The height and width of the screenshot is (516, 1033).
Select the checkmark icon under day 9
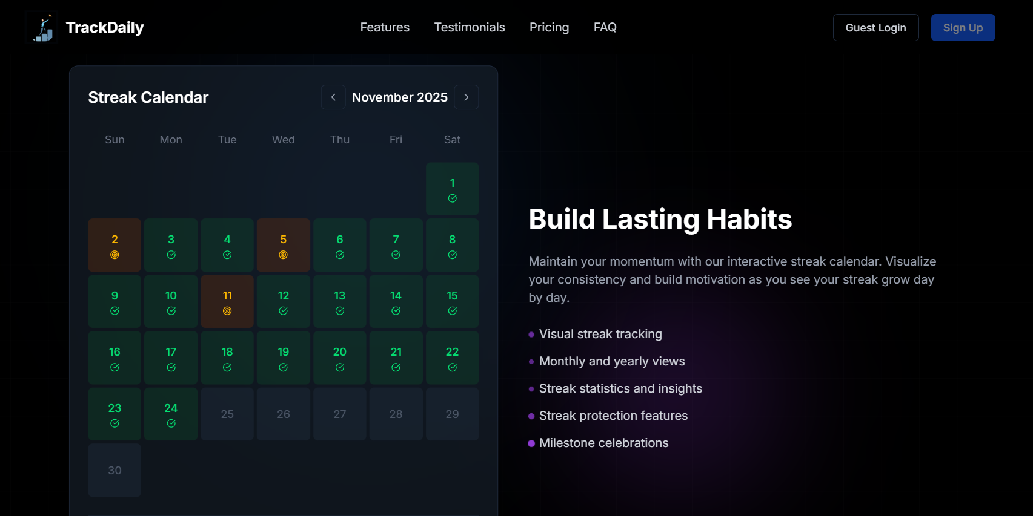click(x=115, y=310)
